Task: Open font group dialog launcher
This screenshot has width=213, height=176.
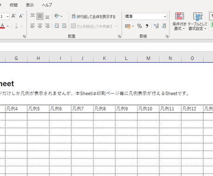Action: point(25,37)
